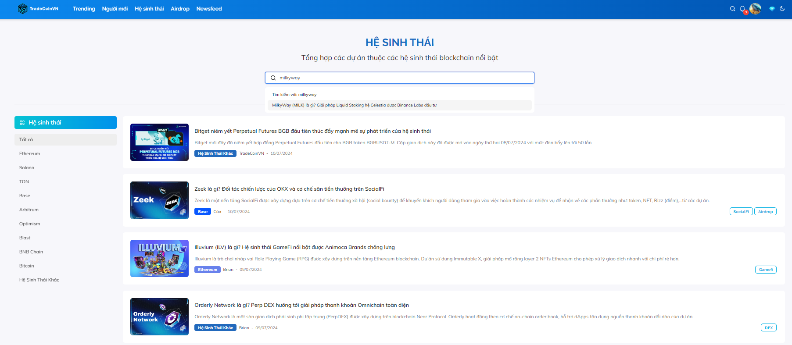Screen dimensions: 792x345
Task: Open Orderly Network là gì article title
Action: click(x=301, y=305)
